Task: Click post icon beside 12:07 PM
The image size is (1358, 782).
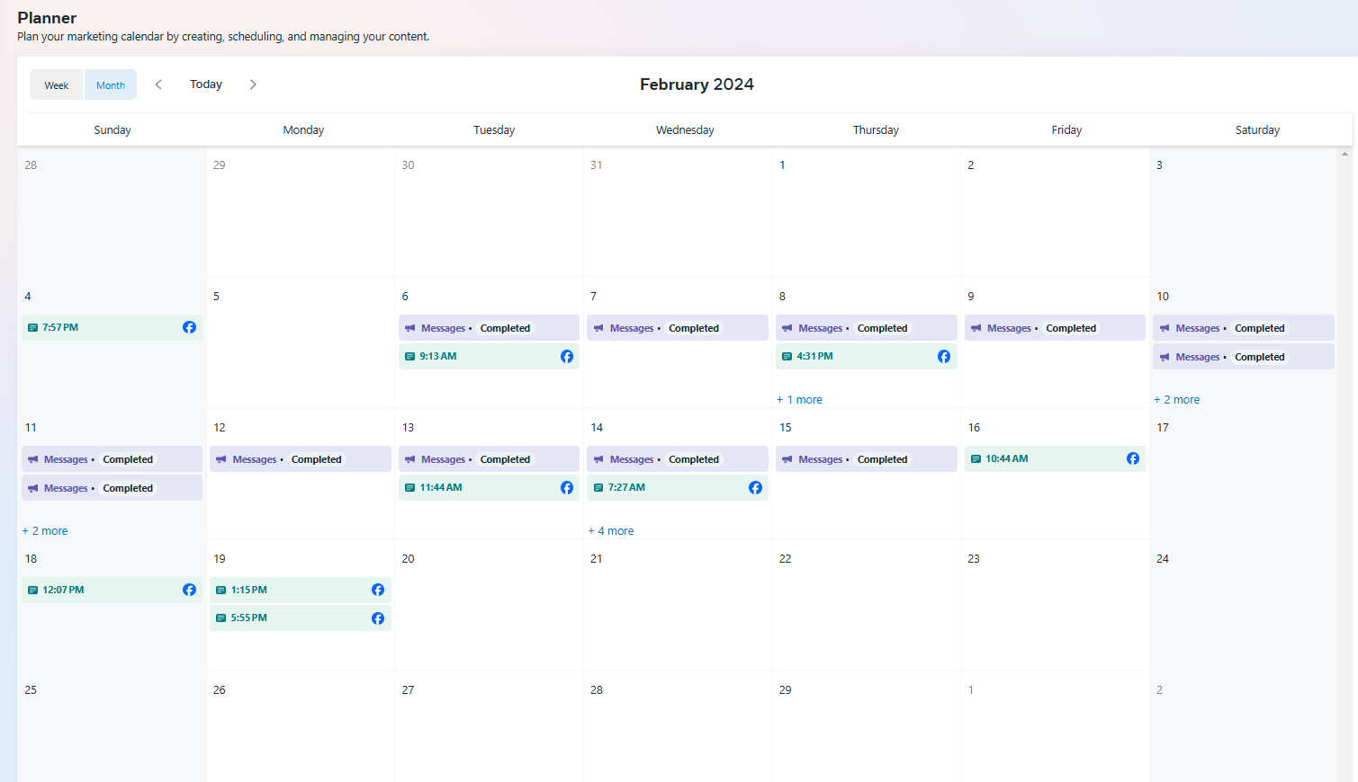Action: pyautogui.click(x=32, y=591)
